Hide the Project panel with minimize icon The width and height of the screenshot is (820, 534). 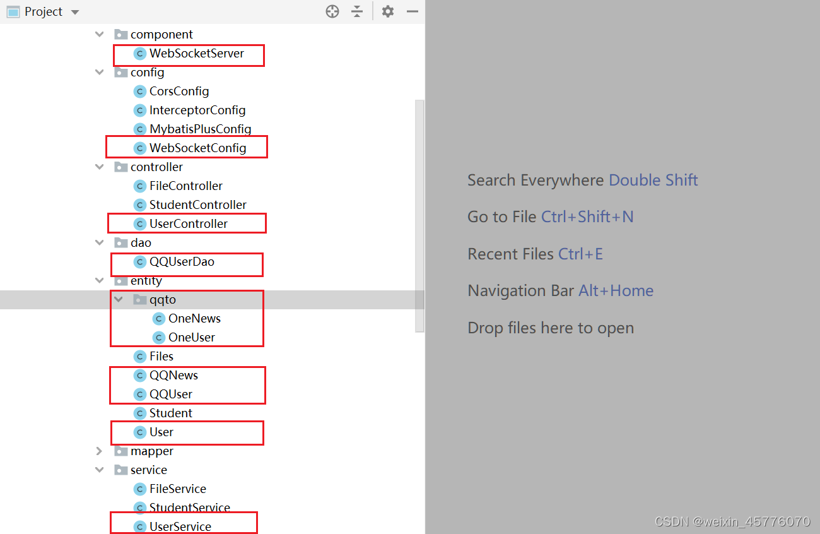tap(413, 11)
